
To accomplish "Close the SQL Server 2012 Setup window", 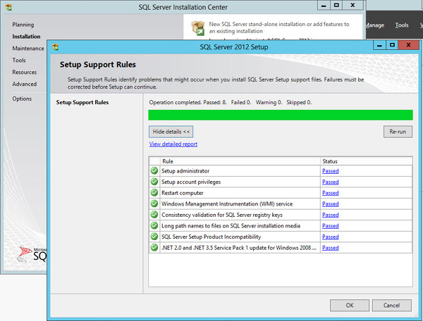I will click(408, 45).
